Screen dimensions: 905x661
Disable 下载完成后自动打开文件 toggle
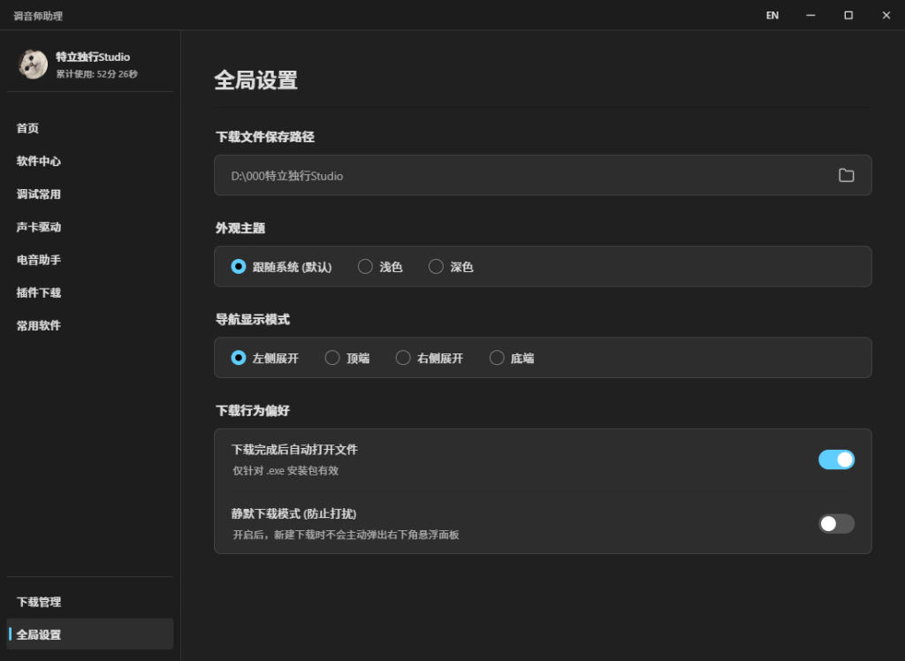point(836,460)
